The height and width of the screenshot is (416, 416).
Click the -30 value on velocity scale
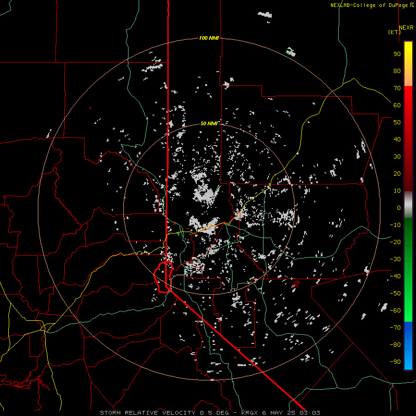(x=395, y=259)
